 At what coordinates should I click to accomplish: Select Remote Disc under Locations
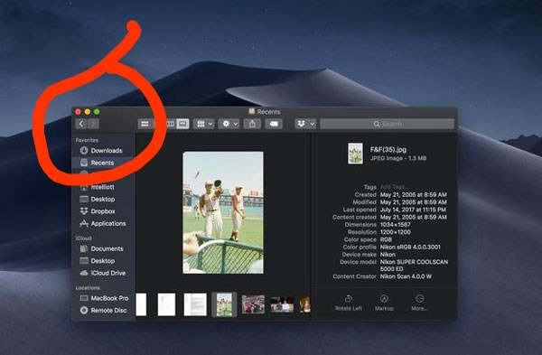pyautogui.click(x=104, y=311)
